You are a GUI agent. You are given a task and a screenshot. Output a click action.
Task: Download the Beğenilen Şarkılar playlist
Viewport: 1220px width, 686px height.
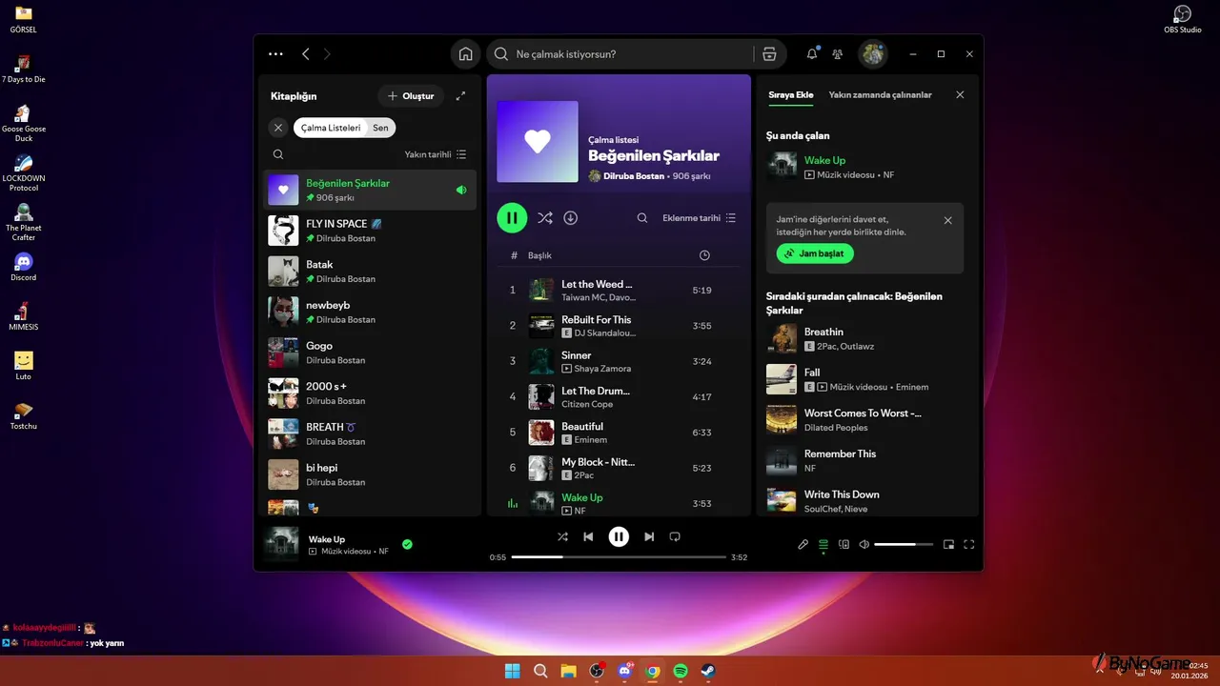point(571,218)
